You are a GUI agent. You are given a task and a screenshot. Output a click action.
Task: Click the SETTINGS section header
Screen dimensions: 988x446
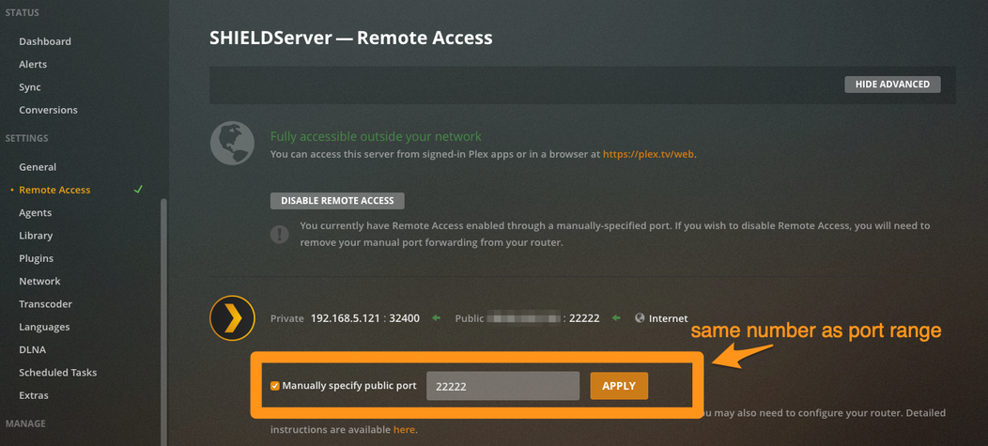coord(26,138)
